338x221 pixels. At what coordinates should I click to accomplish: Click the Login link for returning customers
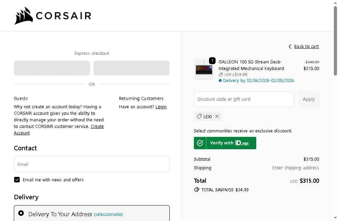(x=161, y=107)
